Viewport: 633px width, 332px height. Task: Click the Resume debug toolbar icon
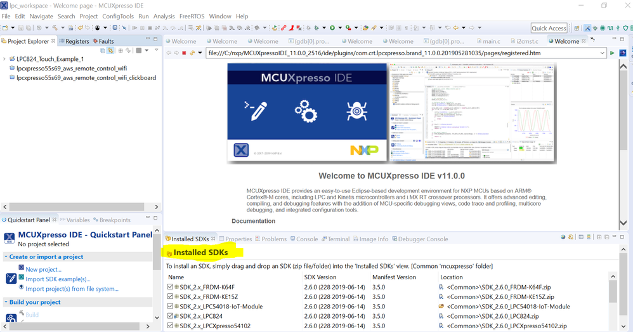(134, 28)
